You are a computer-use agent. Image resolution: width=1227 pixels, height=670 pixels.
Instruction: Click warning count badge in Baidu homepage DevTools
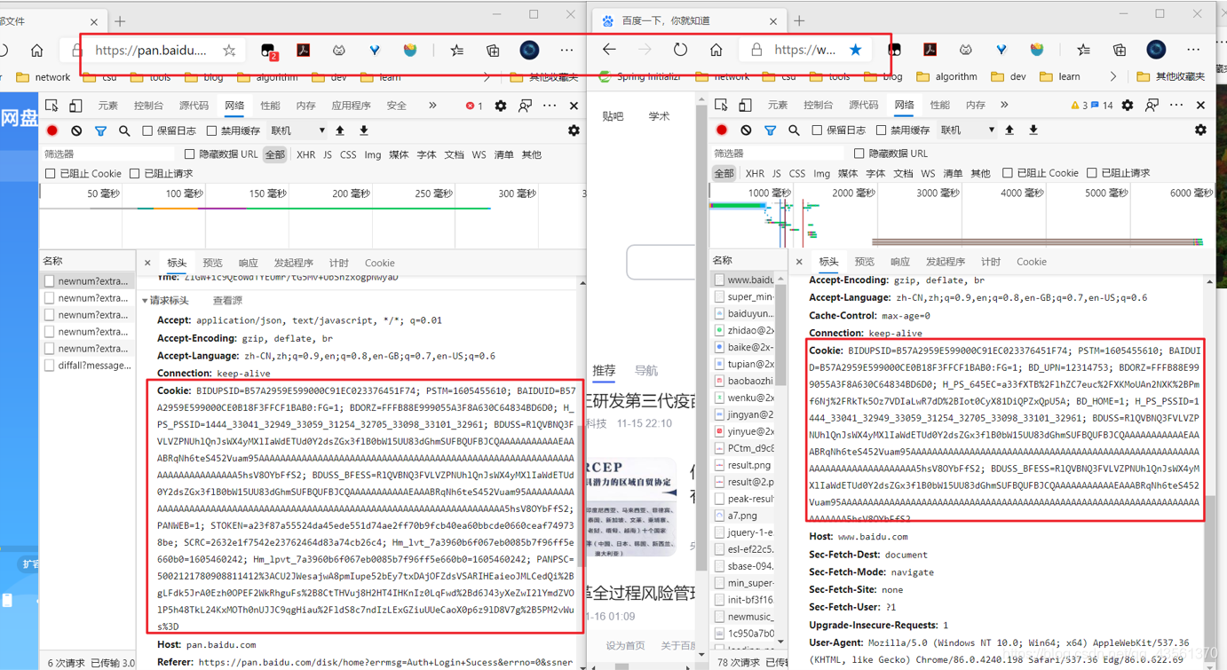[x=1079, y=105]
